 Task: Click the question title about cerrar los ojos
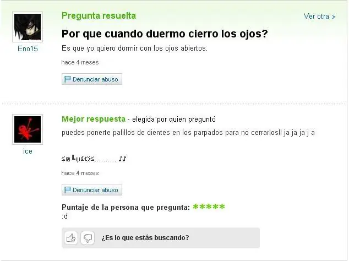(x=165, y=34)
